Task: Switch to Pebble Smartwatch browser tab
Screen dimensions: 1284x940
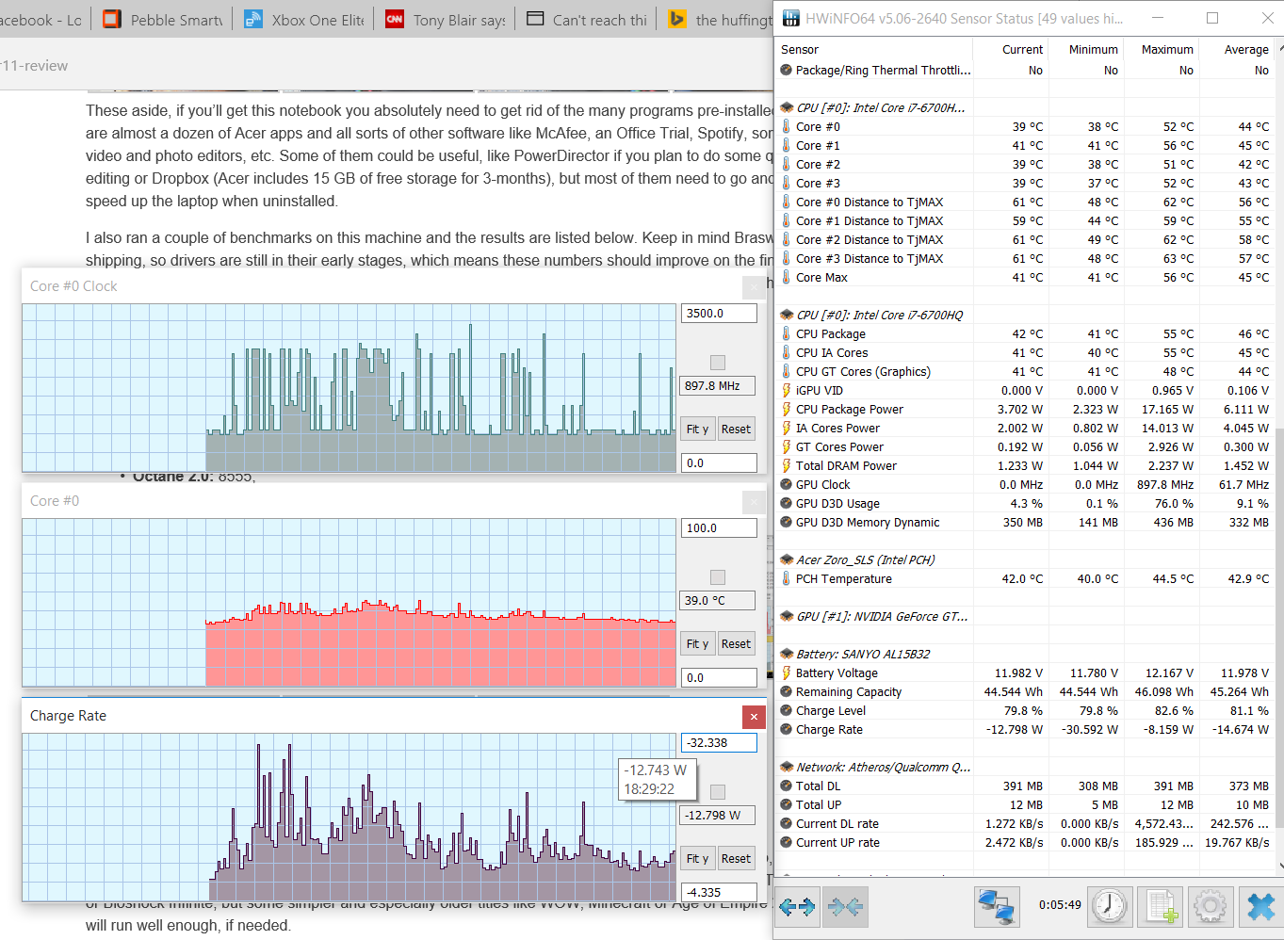Action: coord(163,19)
